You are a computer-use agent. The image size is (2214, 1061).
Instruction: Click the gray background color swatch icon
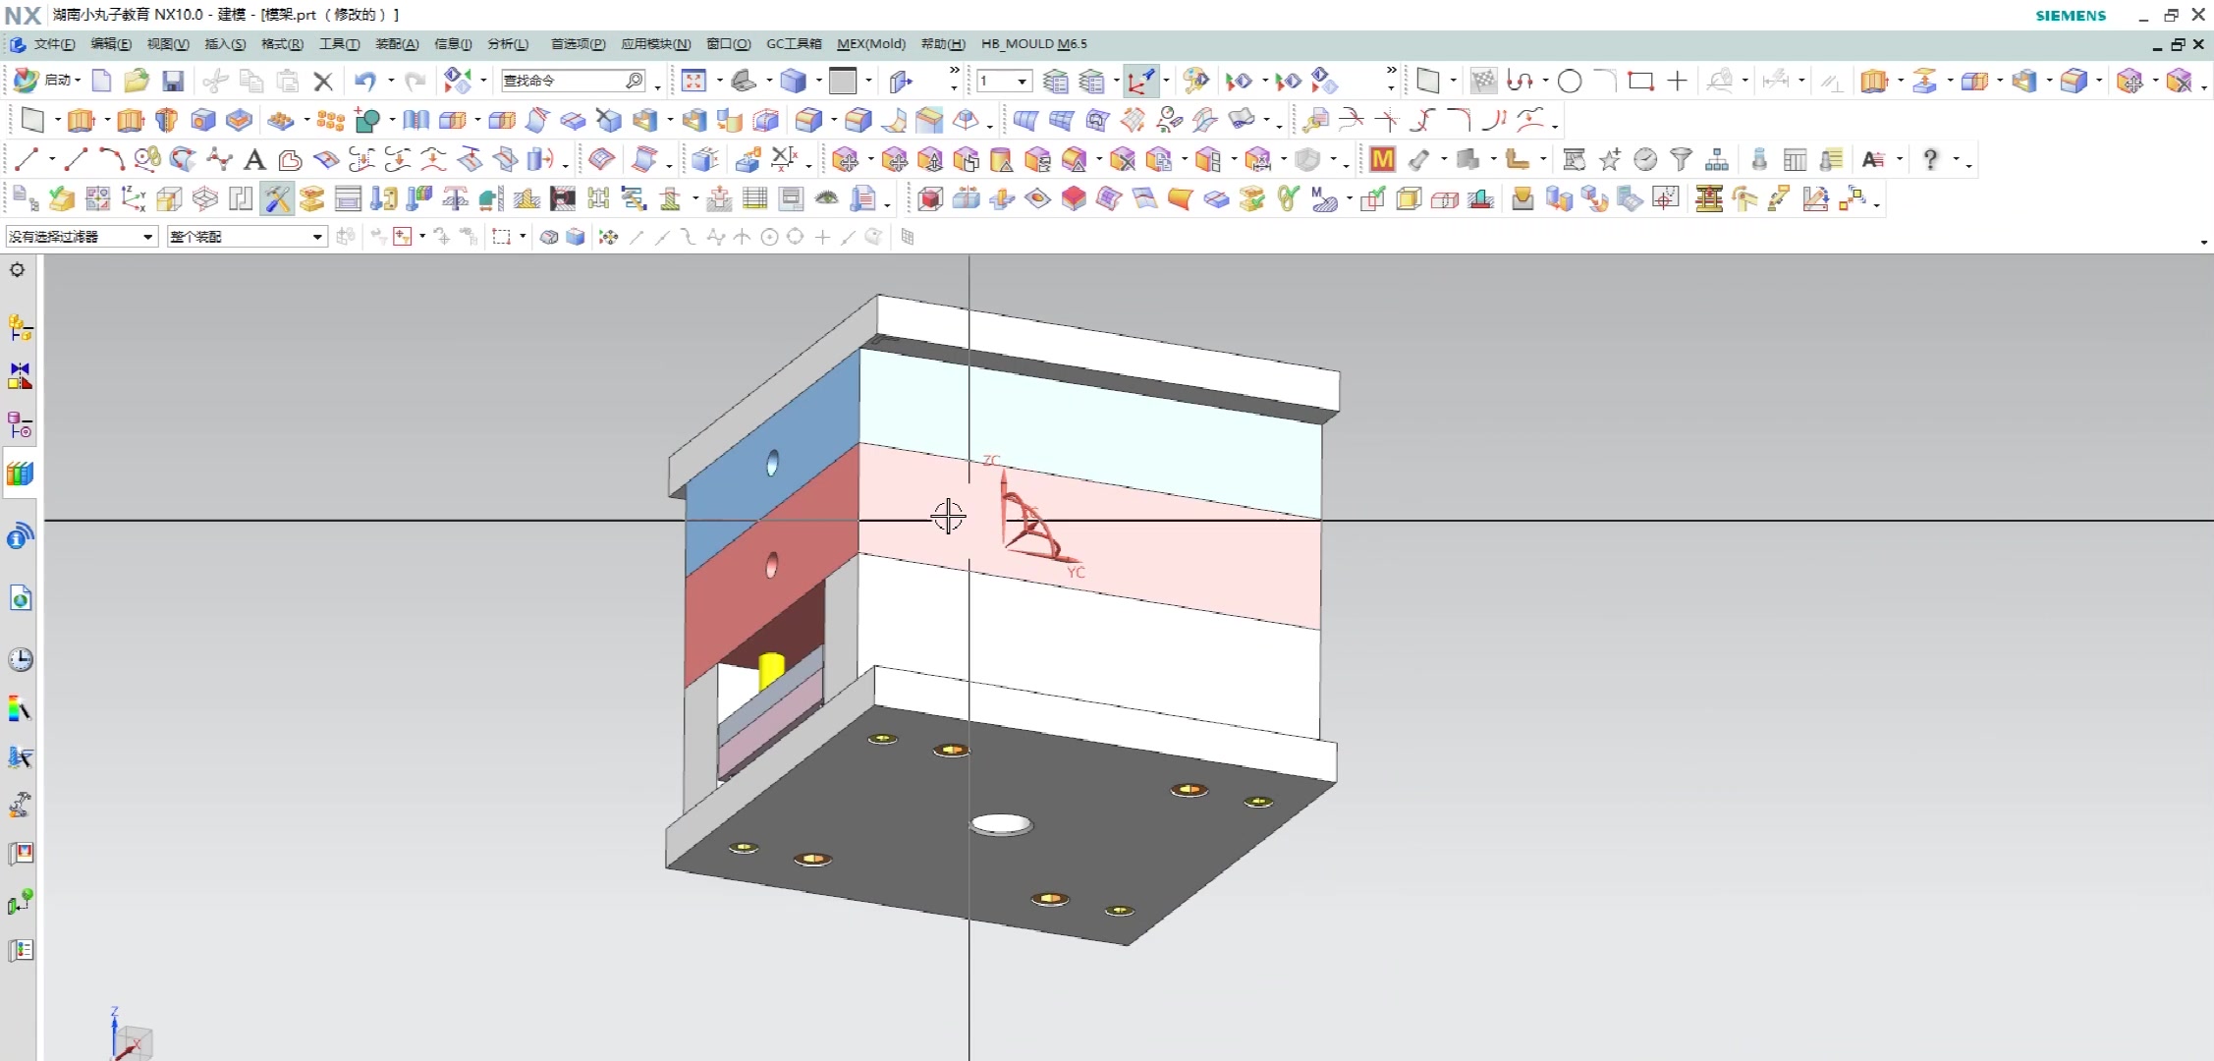click(x=843, y=81)
